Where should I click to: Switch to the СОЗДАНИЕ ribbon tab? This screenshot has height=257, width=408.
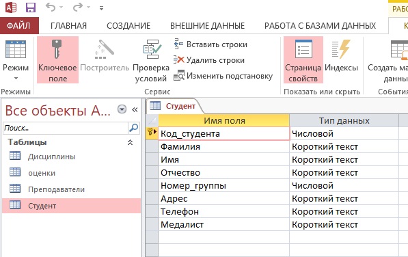(128, 25)
